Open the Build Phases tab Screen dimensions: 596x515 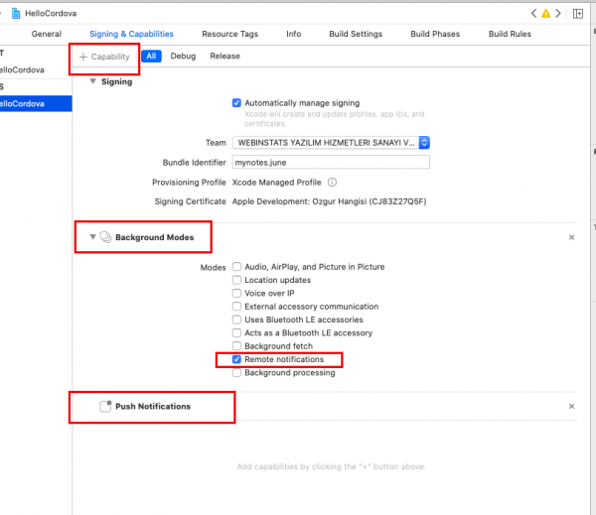pos(435,34)
